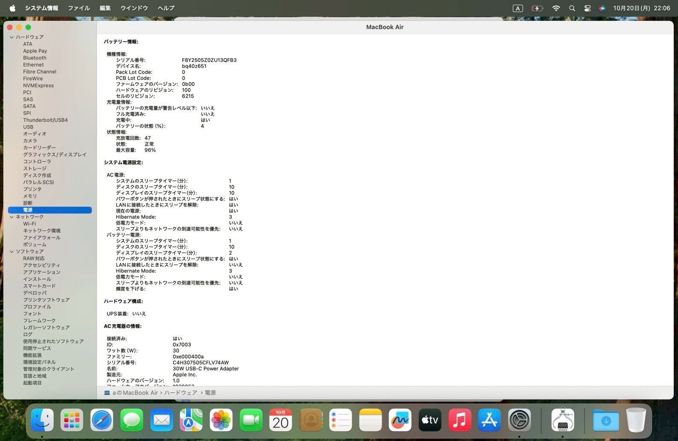Select Bluetooth in the sidebar
Screen dimensions: 678x441
click(x=35, y=58)
